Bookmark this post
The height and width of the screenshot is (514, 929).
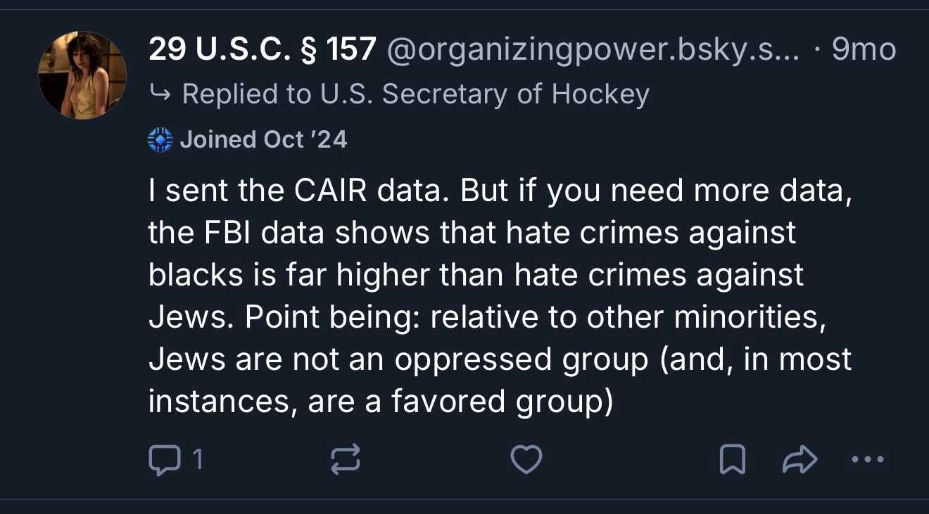(x=732, y=460)
